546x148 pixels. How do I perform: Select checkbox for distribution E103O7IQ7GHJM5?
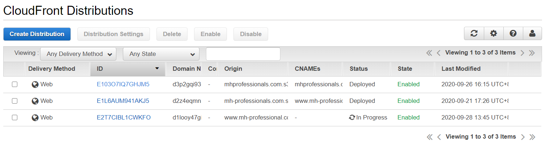[x=14, y=84]
